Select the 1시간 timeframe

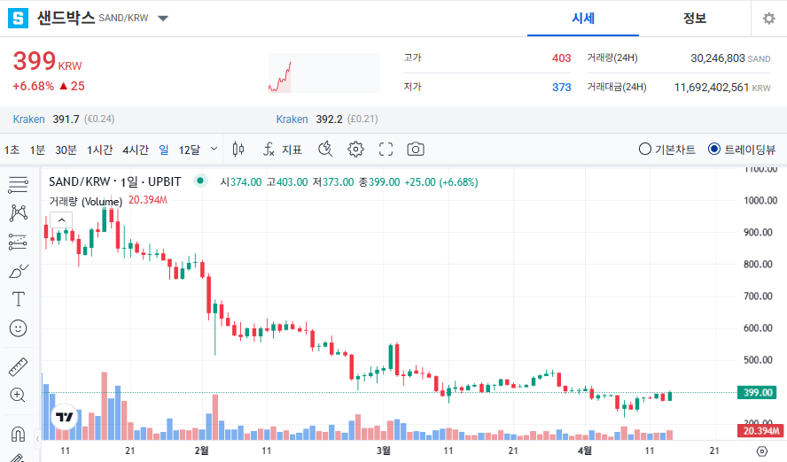click(x=99, y=150)
